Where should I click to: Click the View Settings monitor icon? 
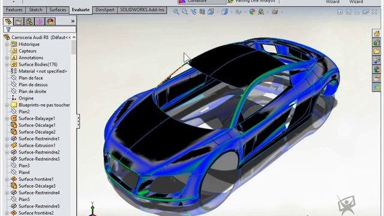275,11
